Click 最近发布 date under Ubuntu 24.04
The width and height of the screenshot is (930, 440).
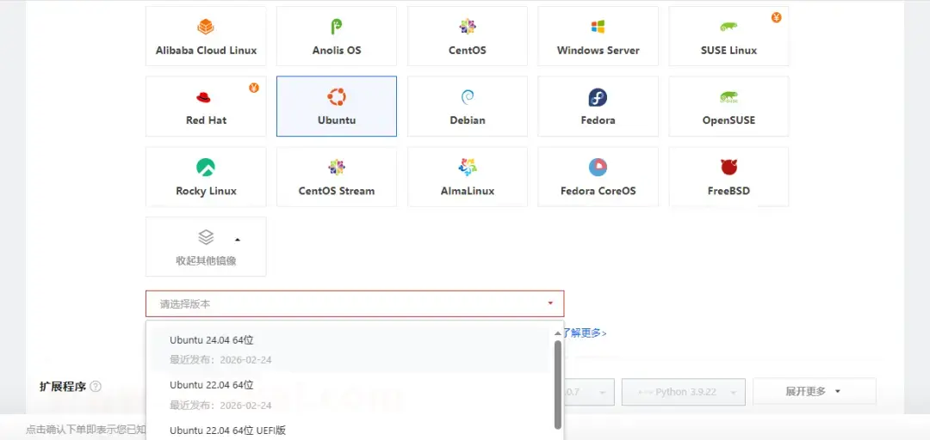(x=220, y=359)
